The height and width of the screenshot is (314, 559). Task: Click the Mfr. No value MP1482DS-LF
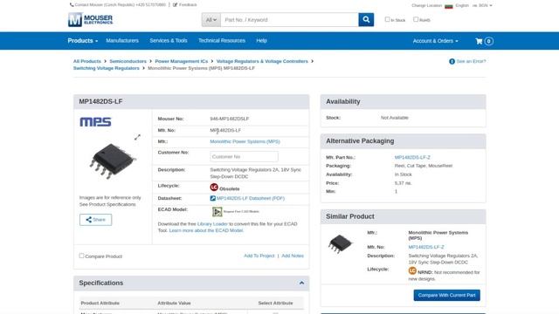(225, 130)
